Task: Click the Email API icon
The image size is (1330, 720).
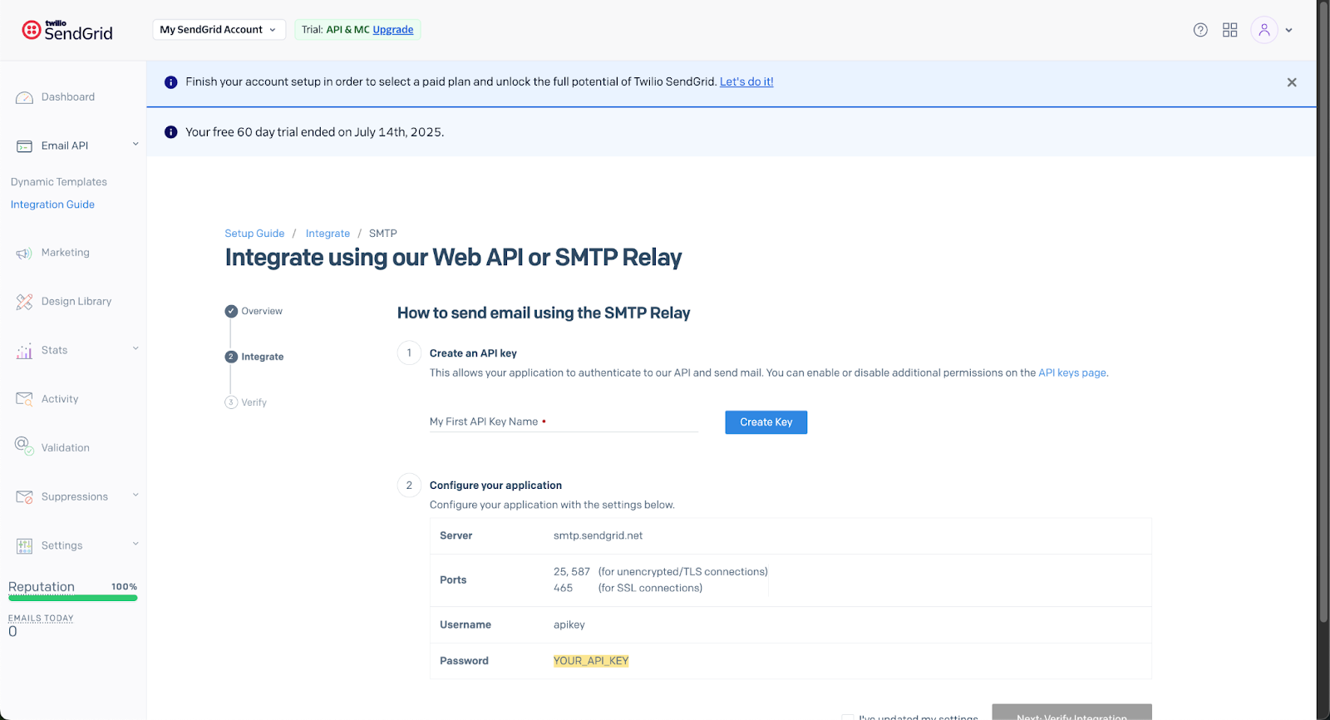Action: coord(24,146)
